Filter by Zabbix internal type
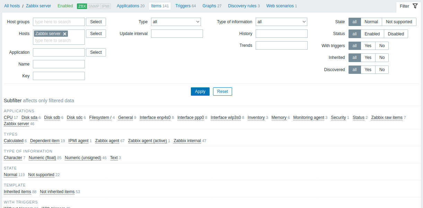The width and height of the screenshot is (423, 208). click(x=187, y=141)
